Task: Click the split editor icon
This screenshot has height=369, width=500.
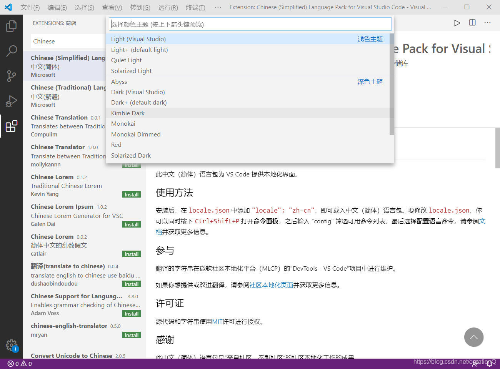Action: [x=472, y=23]
